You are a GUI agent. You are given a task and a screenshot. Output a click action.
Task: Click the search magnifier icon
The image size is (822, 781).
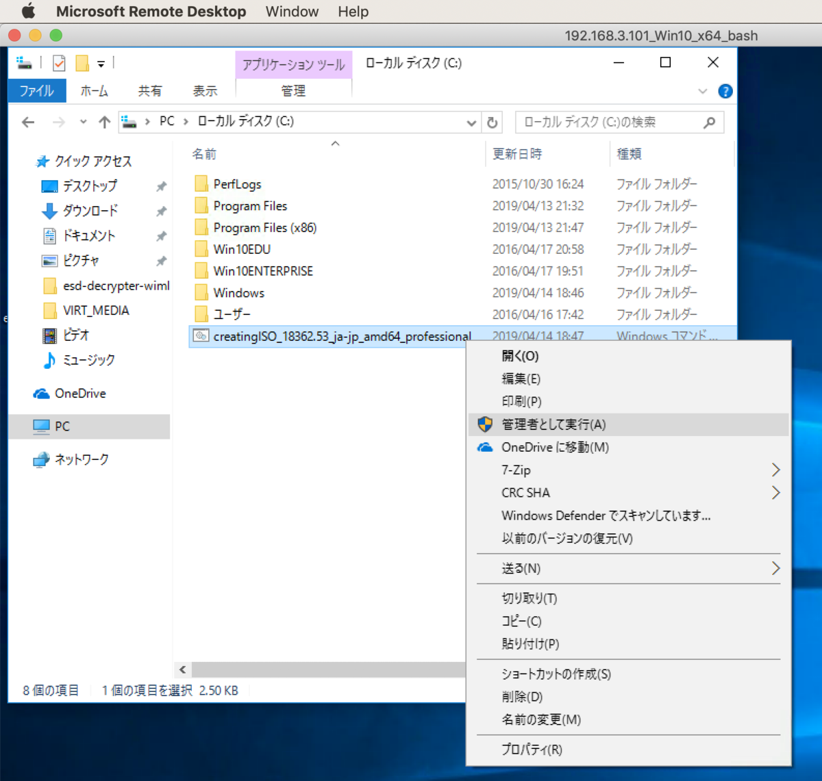tap(709, 122)
